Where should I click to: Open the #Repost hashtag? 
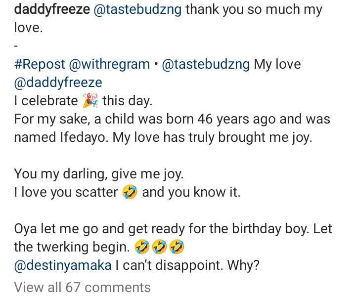click(40, 64)
